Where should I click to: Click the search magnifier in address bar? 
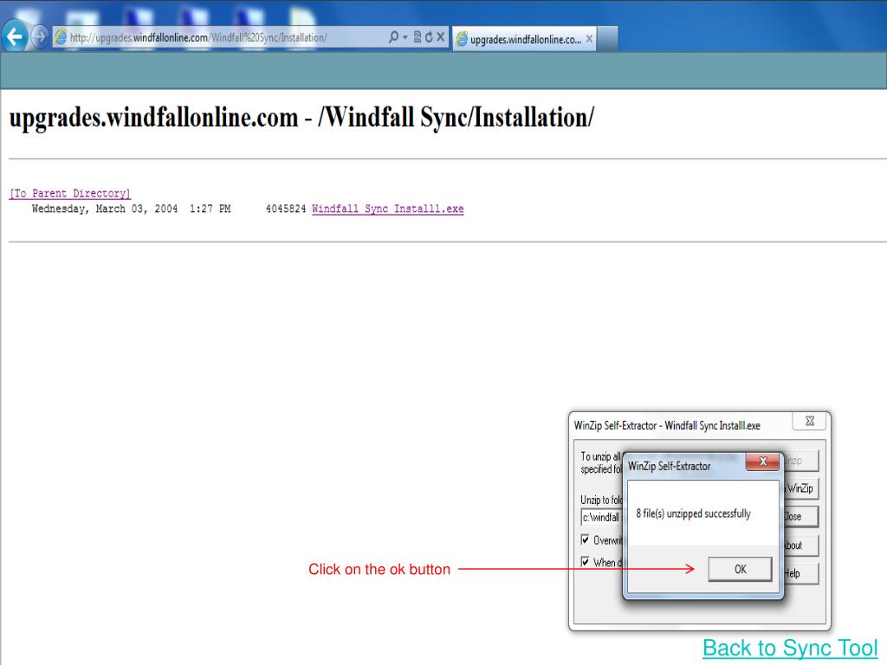(393, 37)
